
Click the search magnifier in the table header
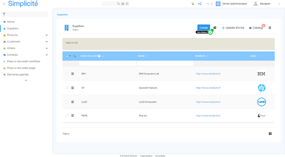click(x=75, y=56)
